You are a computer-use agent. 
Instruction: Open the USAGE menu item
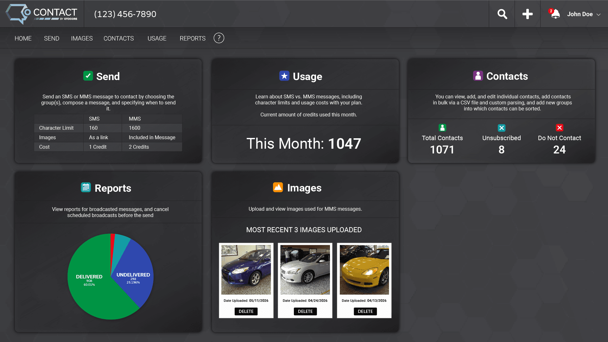(x=157, y=38)
